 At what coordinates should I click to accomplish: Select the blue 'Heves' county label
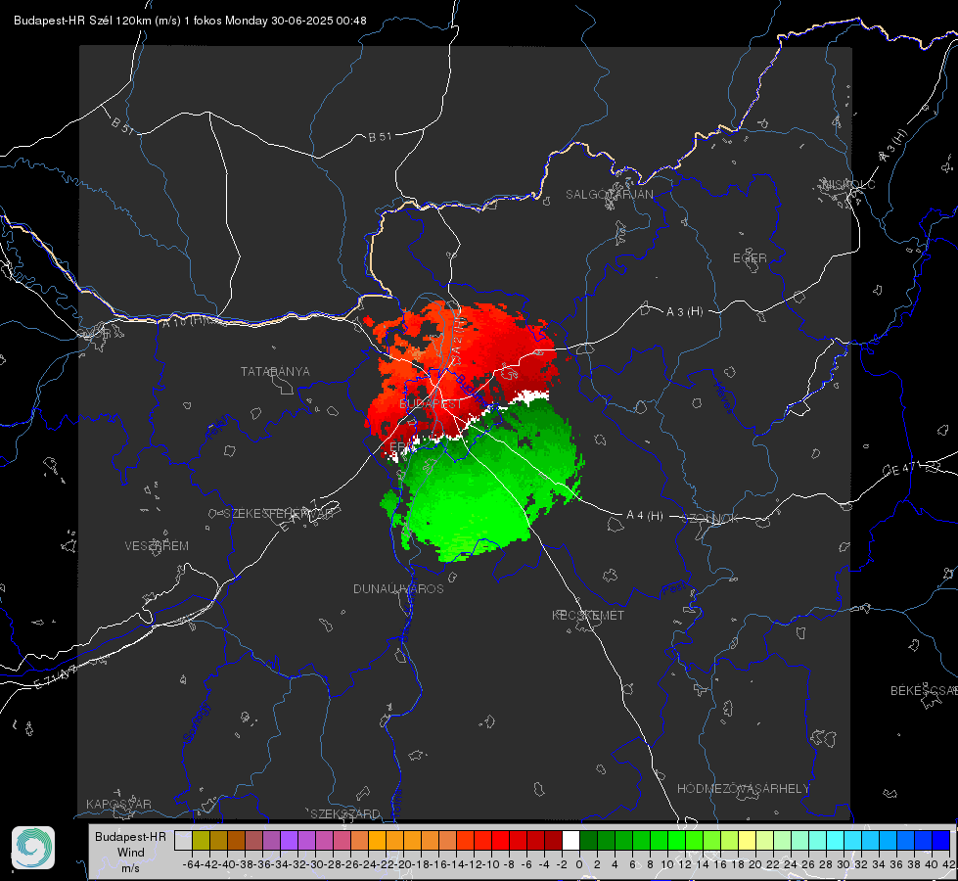pyautogui.click(x=723, y=397)
